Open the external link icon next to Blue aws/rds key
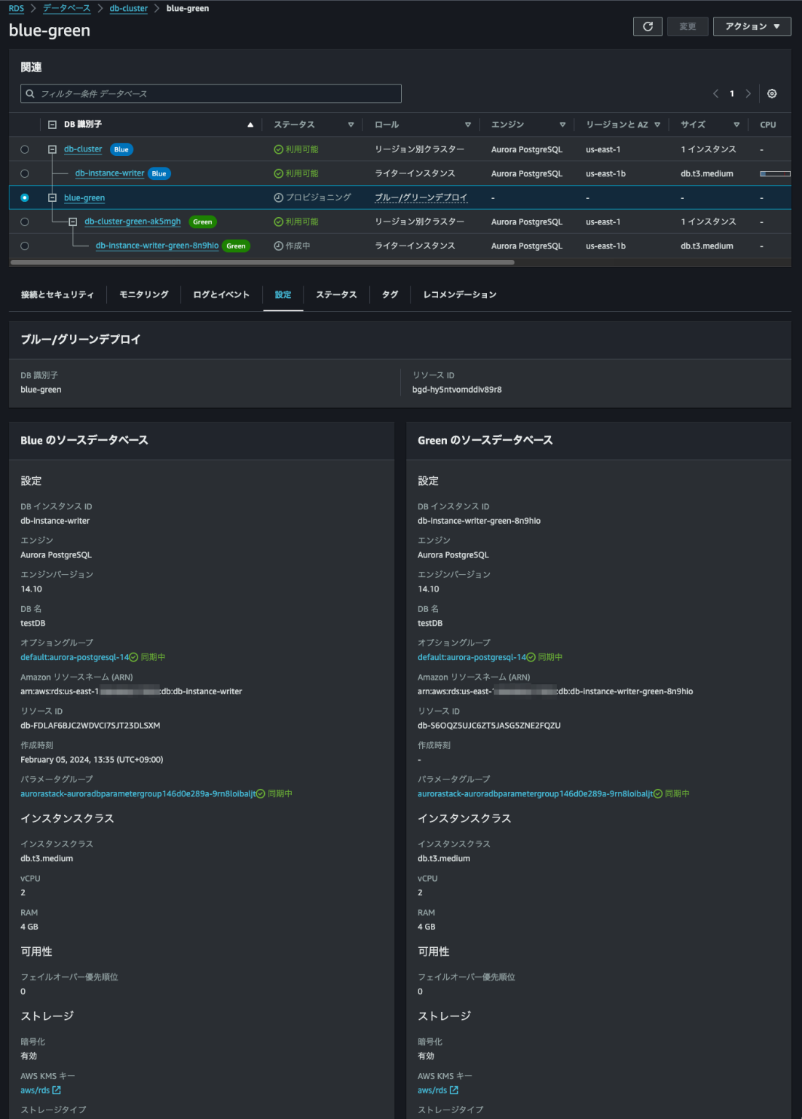 58,1090
